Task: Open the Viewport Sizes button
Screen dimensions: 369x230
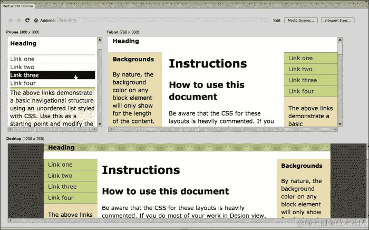Action: pos(337,21)
